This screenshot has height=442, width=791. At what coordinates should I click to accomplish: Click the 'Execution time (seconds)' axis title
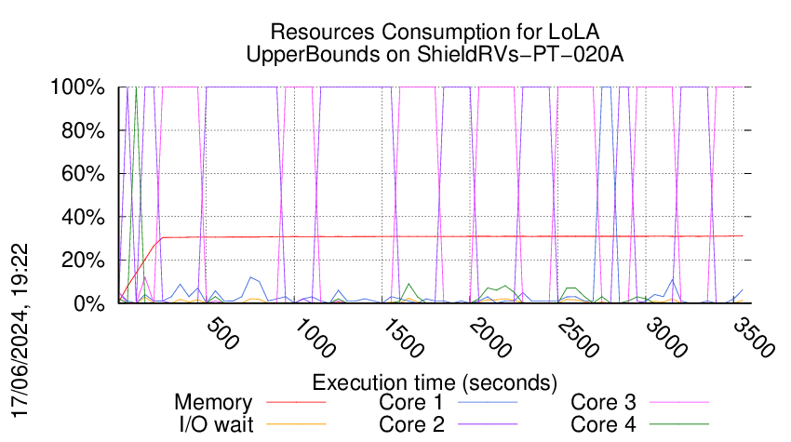click(x=435, y=382)
